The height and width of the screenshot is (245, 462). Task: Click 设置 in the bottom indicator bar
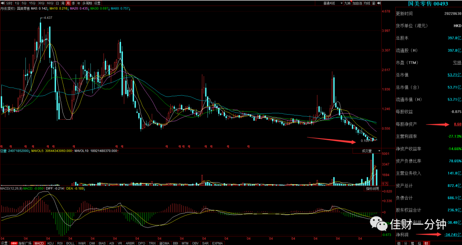pos(4,243)
